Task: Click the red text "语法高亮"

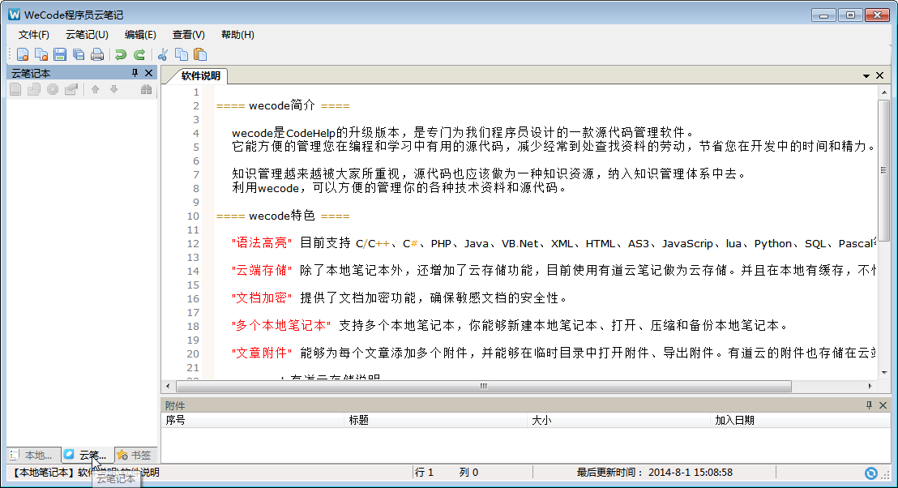Action: (x=263, y=243)
